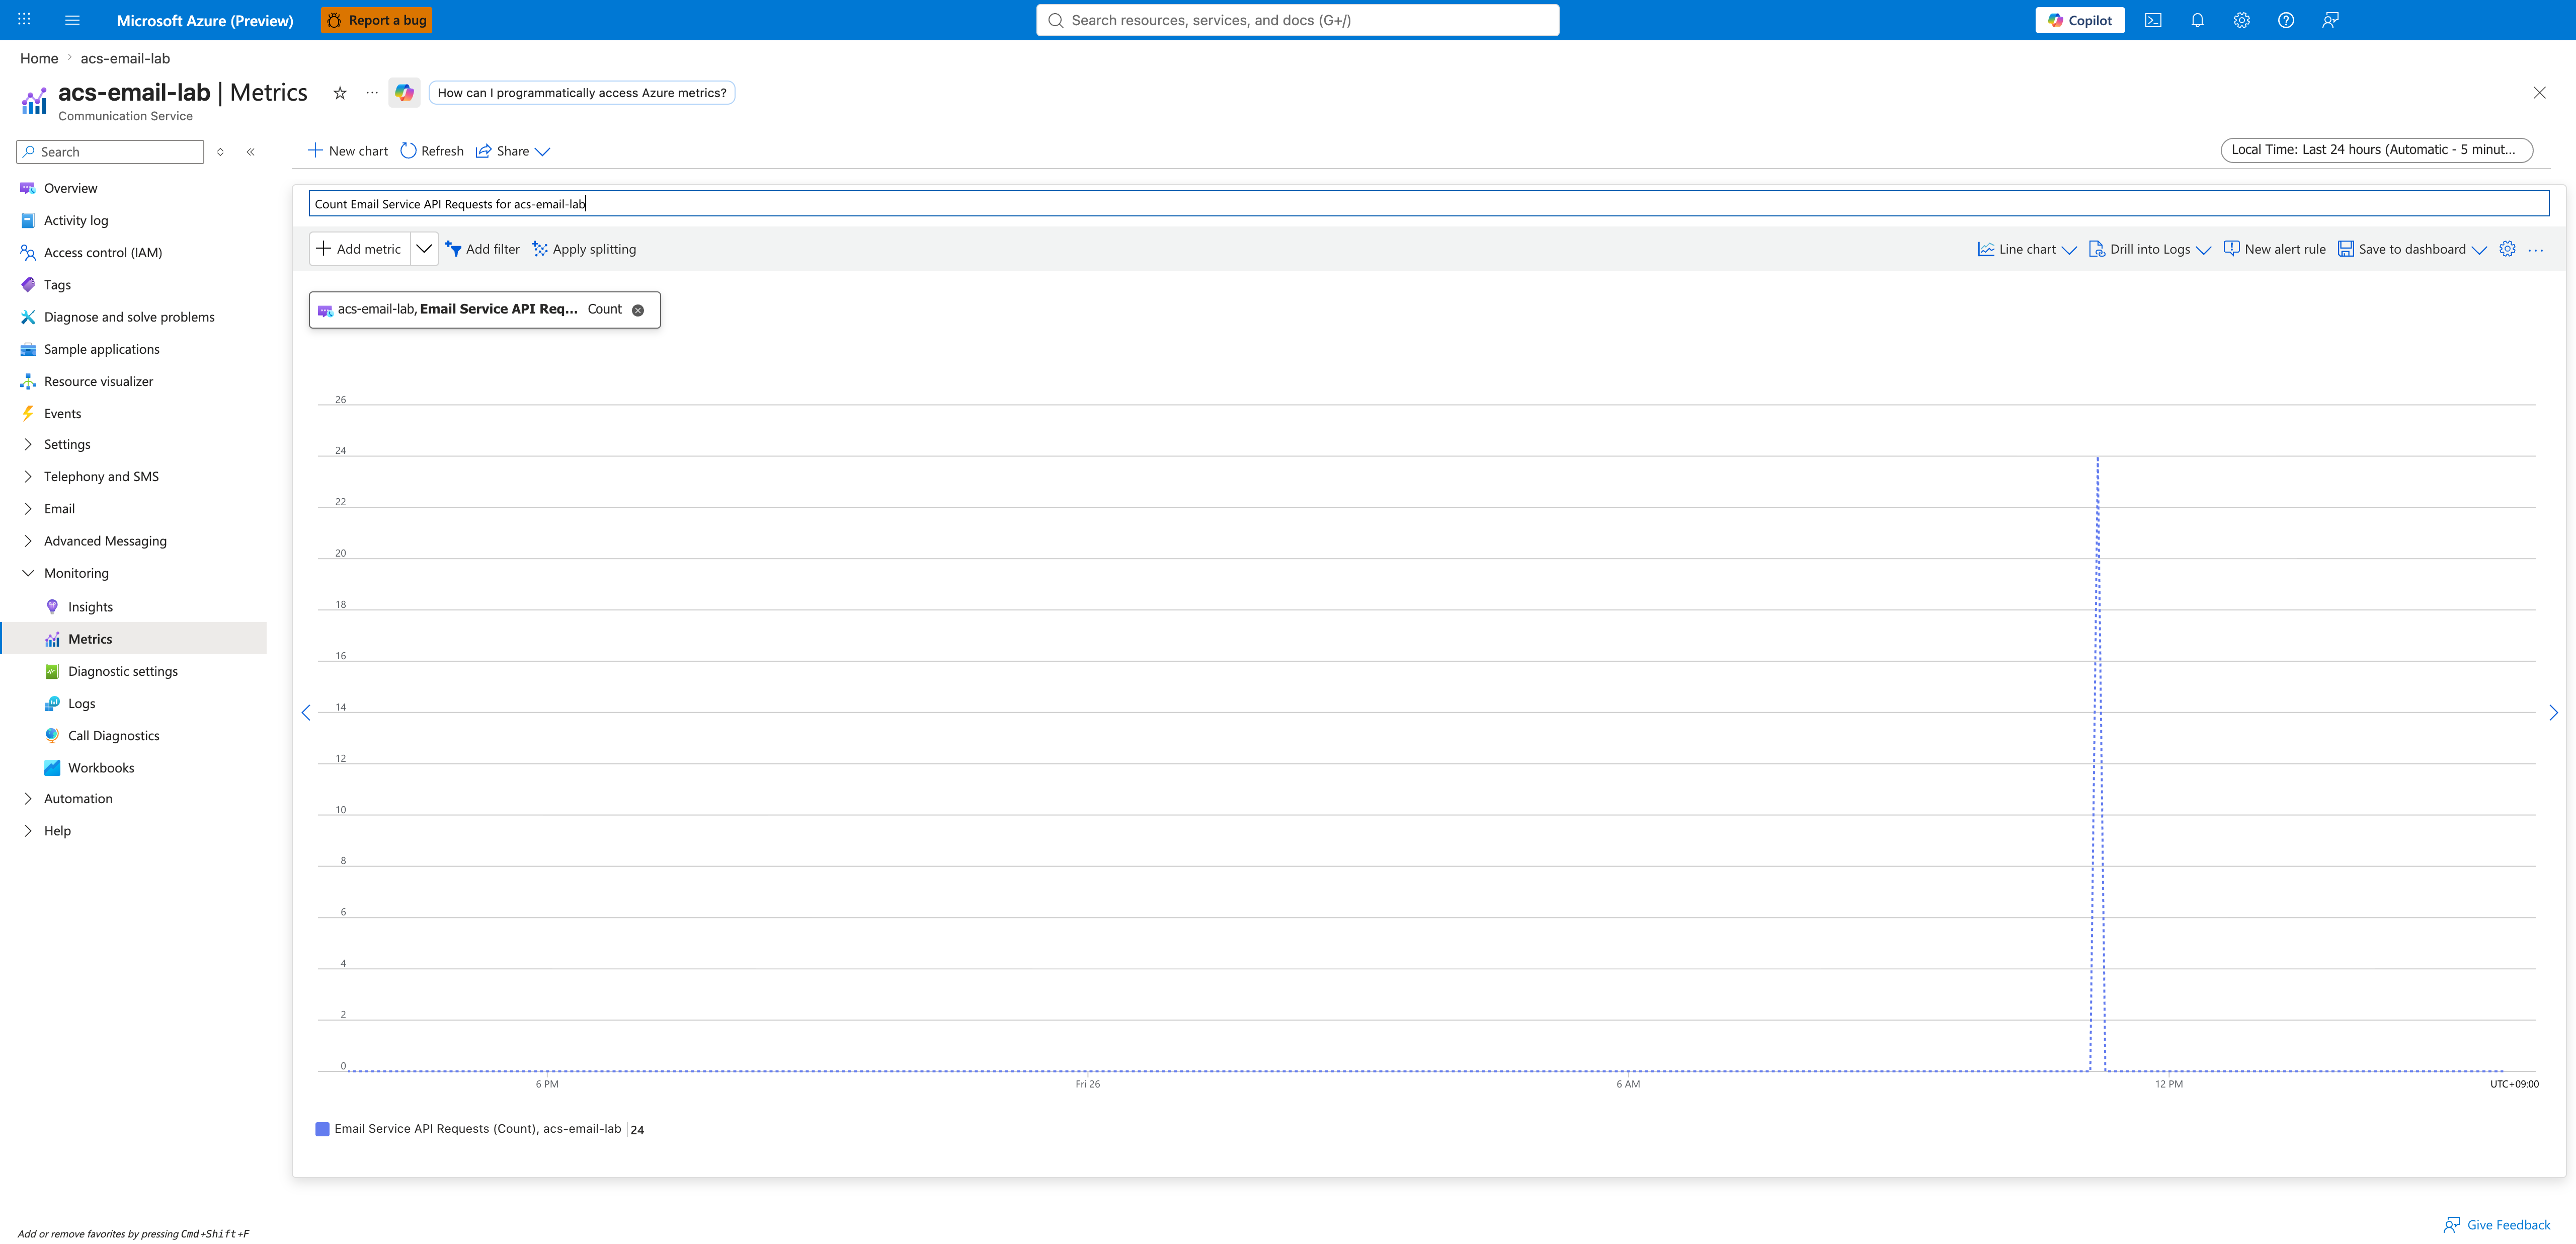
Task: Open the acs-email-lab breadcrumb link
Action: [125, 58]
